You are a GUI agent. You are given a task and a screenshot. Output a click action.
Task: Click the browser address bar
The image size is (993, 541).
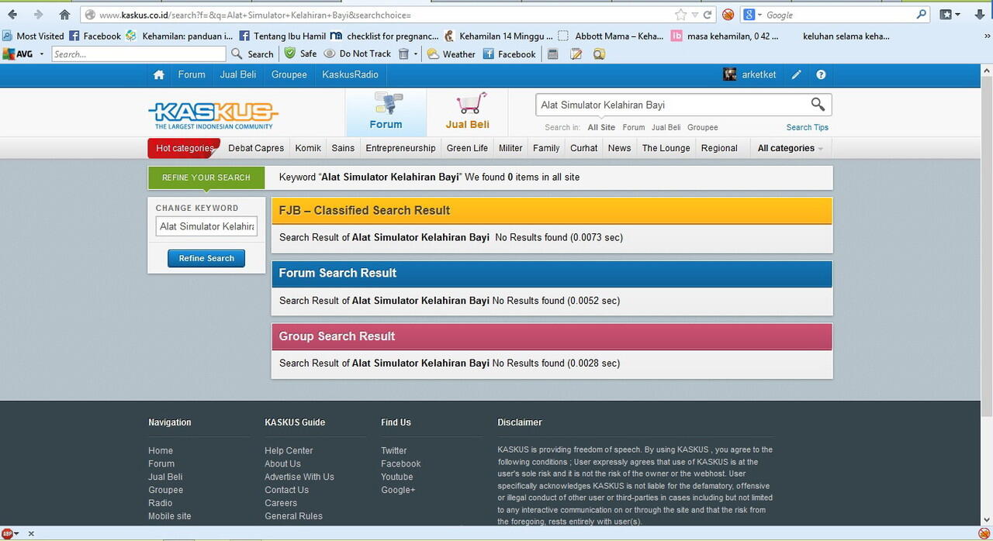(x=376, y=15)
